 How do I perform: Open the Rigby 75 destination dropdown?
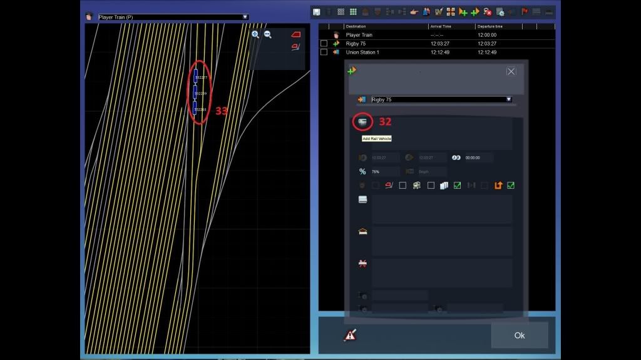point(508,99)
